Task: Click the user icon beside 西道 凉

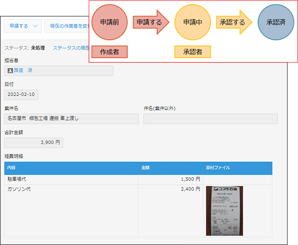Action: pyautogui.click(x=10, y=71)
